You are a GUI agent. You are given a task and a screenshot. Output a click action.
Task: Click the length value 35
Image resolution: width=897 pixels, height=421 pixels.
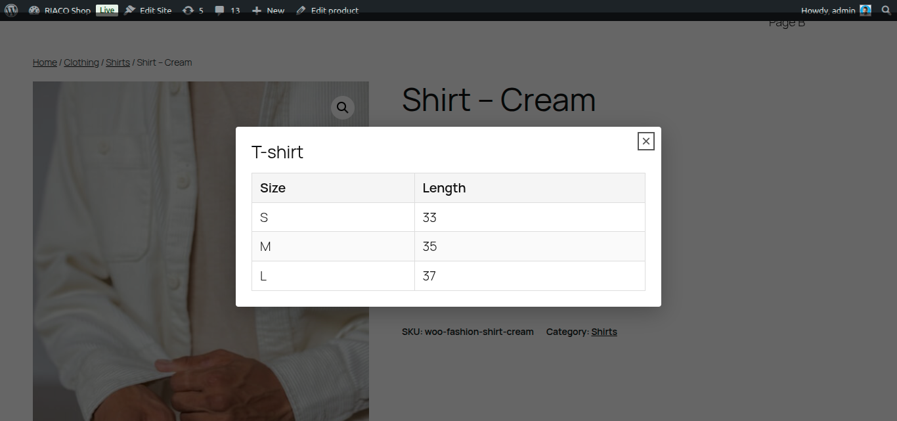pyautogui.click(x=429, y=246)
